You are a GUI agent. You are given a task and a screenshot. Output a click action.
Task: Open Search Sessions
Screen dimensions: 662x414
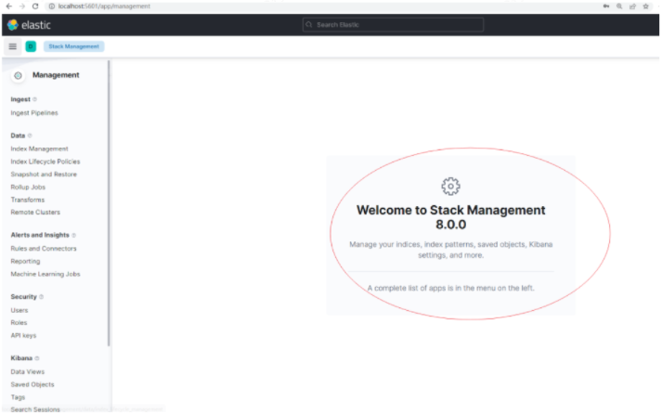(x=35, y=409)
